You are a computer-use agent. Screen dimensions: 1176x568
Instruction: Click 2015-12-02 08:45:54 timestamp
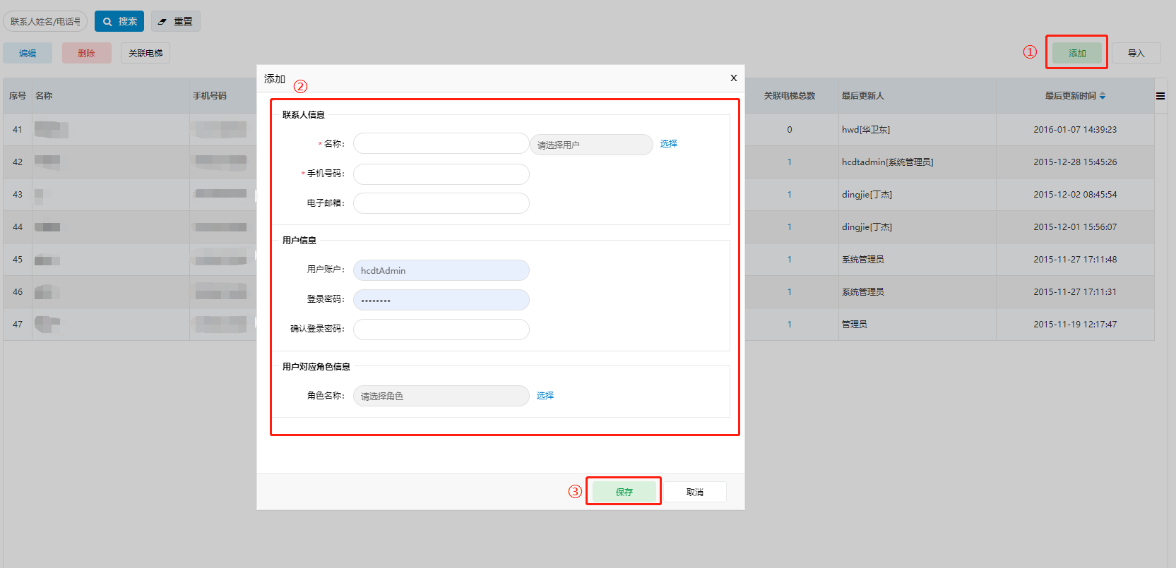1075,195
